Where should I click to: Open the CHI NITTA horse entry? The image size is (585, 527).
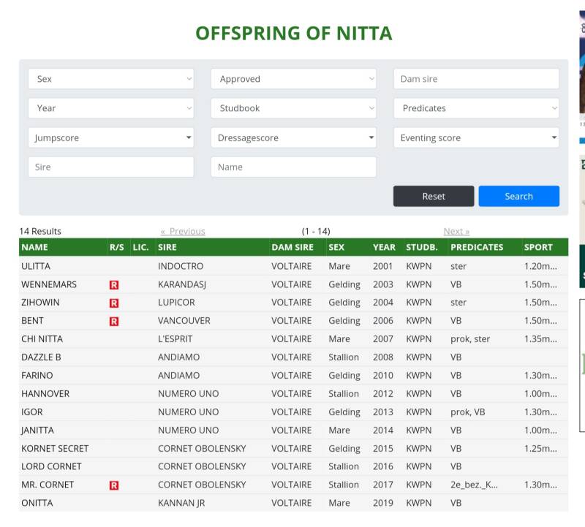[42, 339]
